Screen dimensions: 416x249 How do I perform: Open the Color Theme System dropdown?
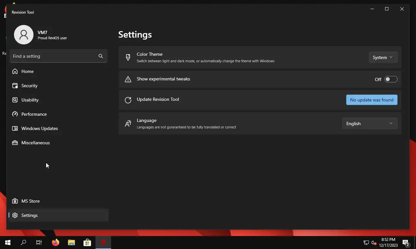point(383,57)
